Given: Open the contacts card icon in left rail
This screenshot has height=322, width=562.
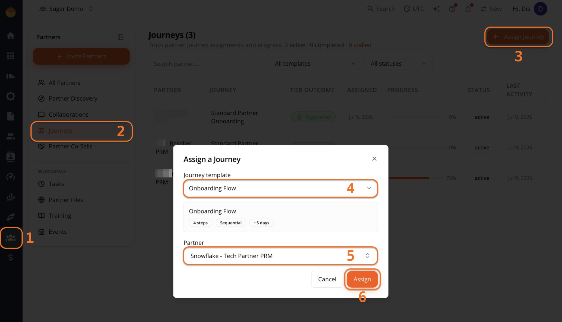Looking at the screenshot, I should tap(11, 157).
